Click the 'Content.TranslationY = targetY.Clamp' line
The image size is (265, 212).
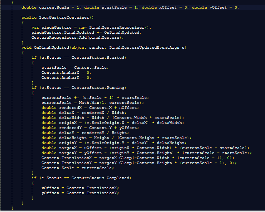pos(139,163)
